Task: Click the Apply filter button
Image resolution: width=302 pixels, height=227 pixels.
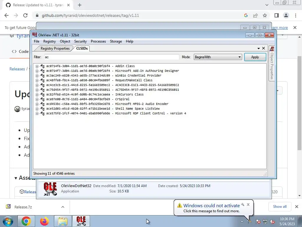Action: click(255, 57)
